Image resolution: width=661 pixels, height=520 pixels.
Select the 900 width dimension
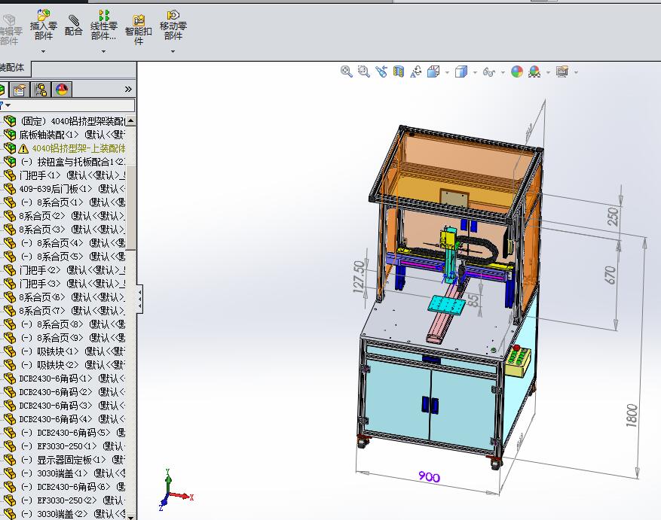(x=429, y=476)
